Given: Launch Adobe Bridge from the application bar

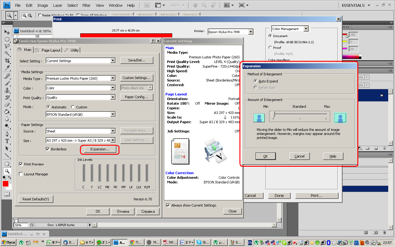Looking at the screenshot, I should pyautogui.click(x=147, y=5).
